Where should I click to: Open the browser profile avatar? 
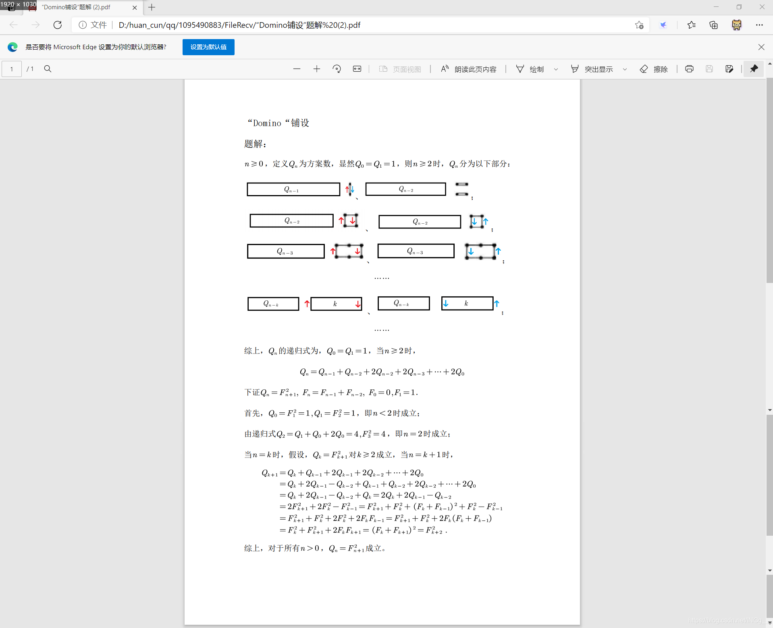pyautogui.click(x=737, y=25)
